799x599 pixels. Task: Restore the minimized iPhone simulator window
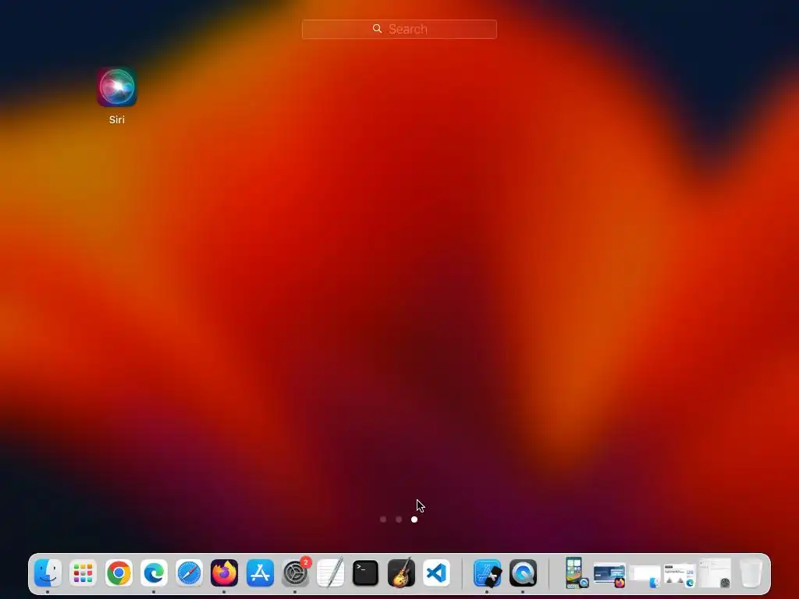pos(575,572)
